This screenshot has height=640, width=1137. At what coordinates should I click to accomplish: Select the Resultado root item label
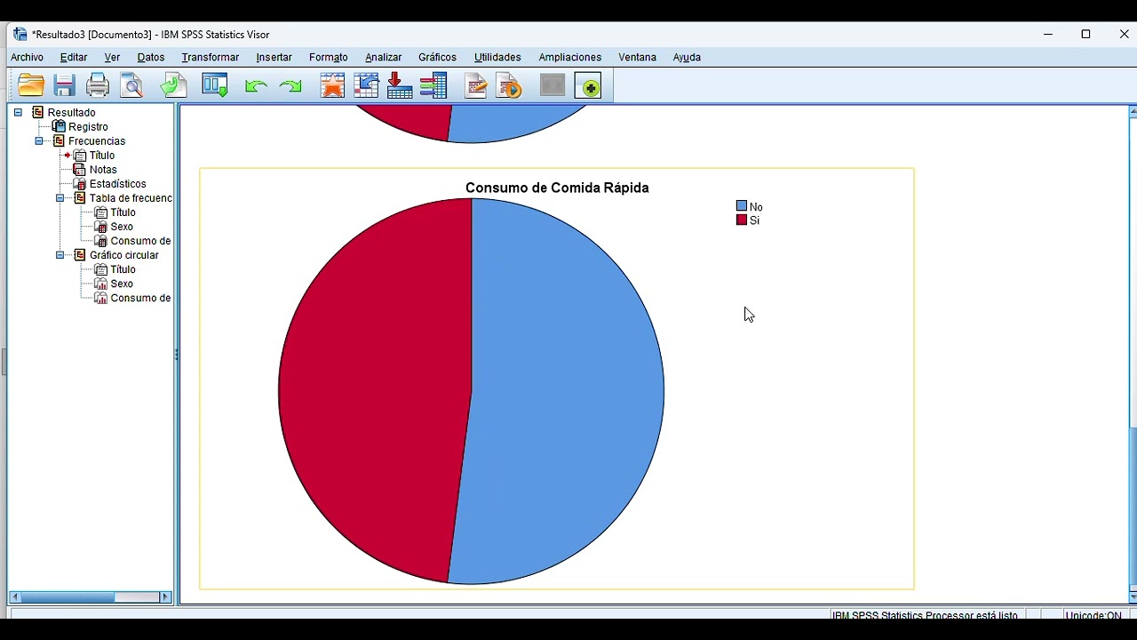[x=71, y=113]
